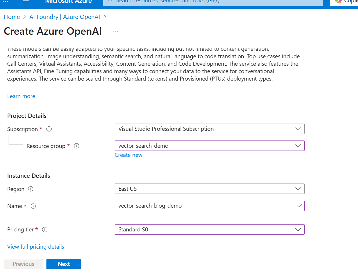This screenshot has height=273, width=358.
Task: Click the Resource group field label
Action: [x=46, y=146]
